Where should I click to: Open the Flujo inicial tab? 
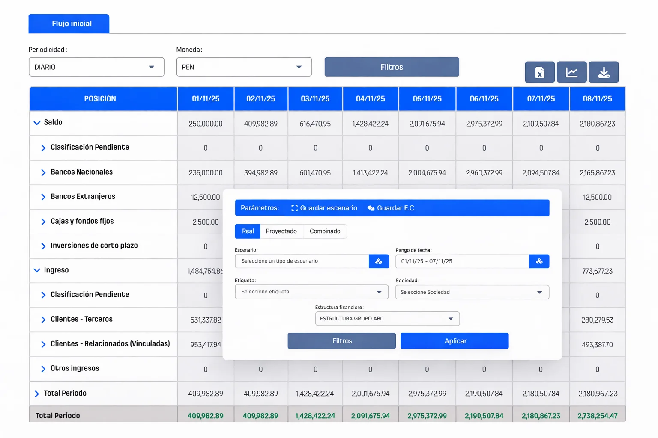click(x=69, y=24)
